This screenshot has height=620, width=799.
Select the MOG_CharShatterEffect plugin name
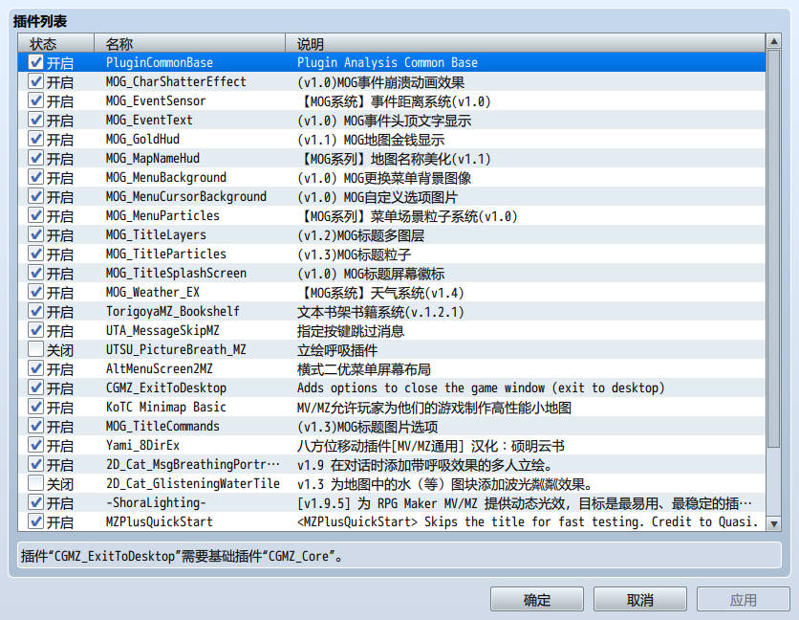[x=176, y=81]
